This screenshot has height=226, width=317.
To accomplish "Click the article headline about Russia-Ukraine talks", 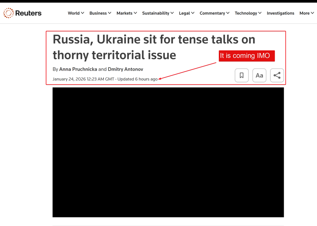I will click(x=154, y=47).
